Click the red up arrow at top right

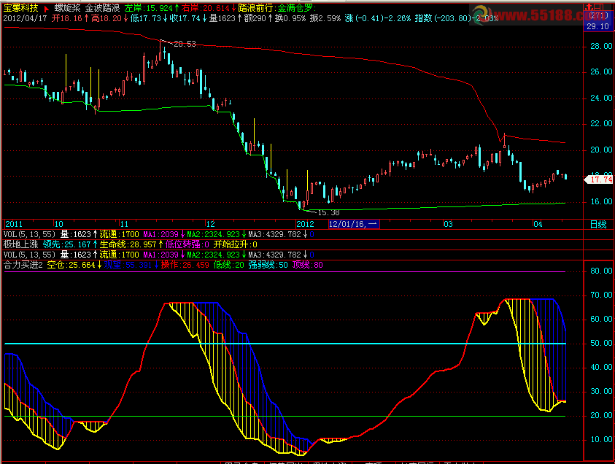tap(589, 7)
